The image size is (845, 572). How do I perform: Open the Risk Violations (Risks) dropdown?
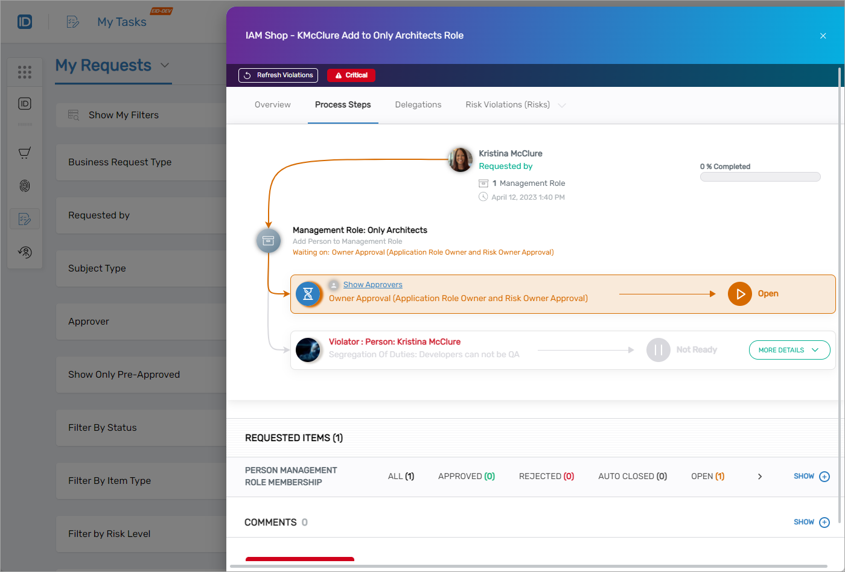click(x=562, y=104)
